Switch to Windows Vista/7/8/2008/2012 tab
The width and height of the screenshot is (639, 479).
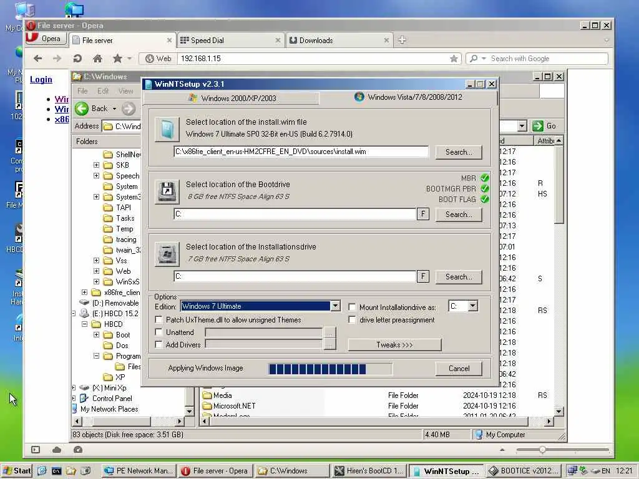[408, 97]
